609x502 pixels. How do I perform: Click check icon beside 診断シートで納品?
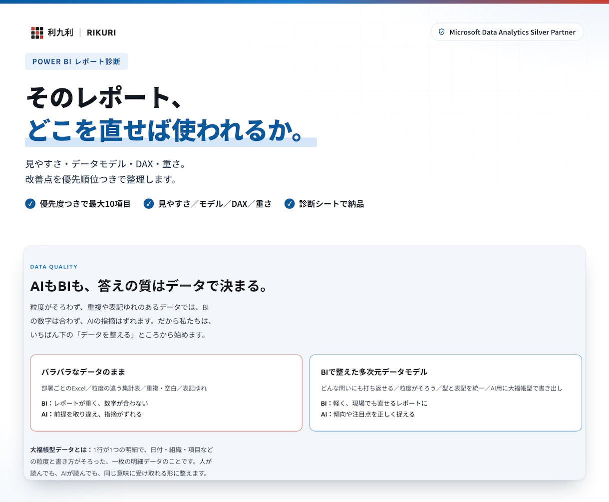290,204
